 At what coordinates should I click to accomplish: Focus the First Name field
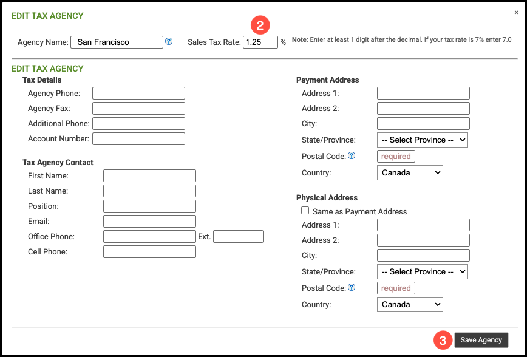pyautogui.click(x=149, y=176)
